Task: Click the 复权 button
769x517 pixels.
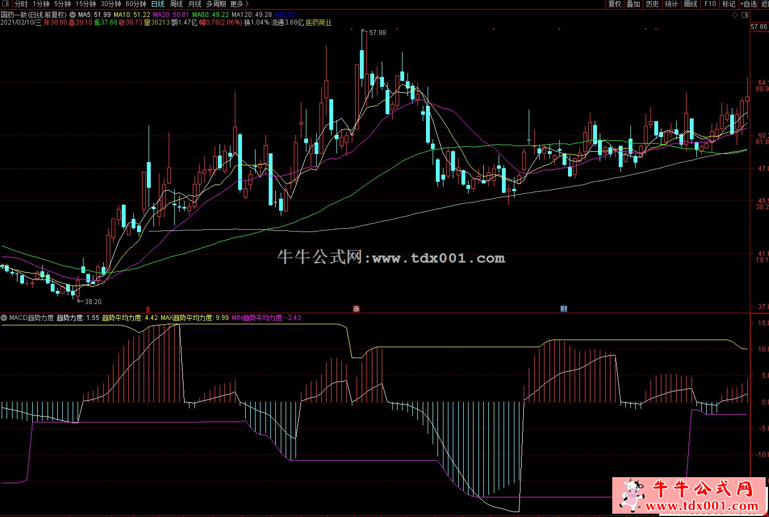Action: pyautogui.click(x=615, y=4)
